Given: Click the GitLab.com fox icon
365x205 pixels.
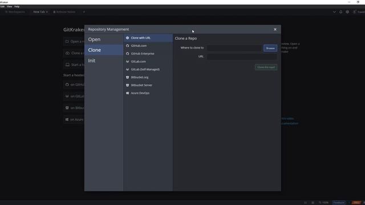Looking at the screenshot, I should tap(127, 61).
